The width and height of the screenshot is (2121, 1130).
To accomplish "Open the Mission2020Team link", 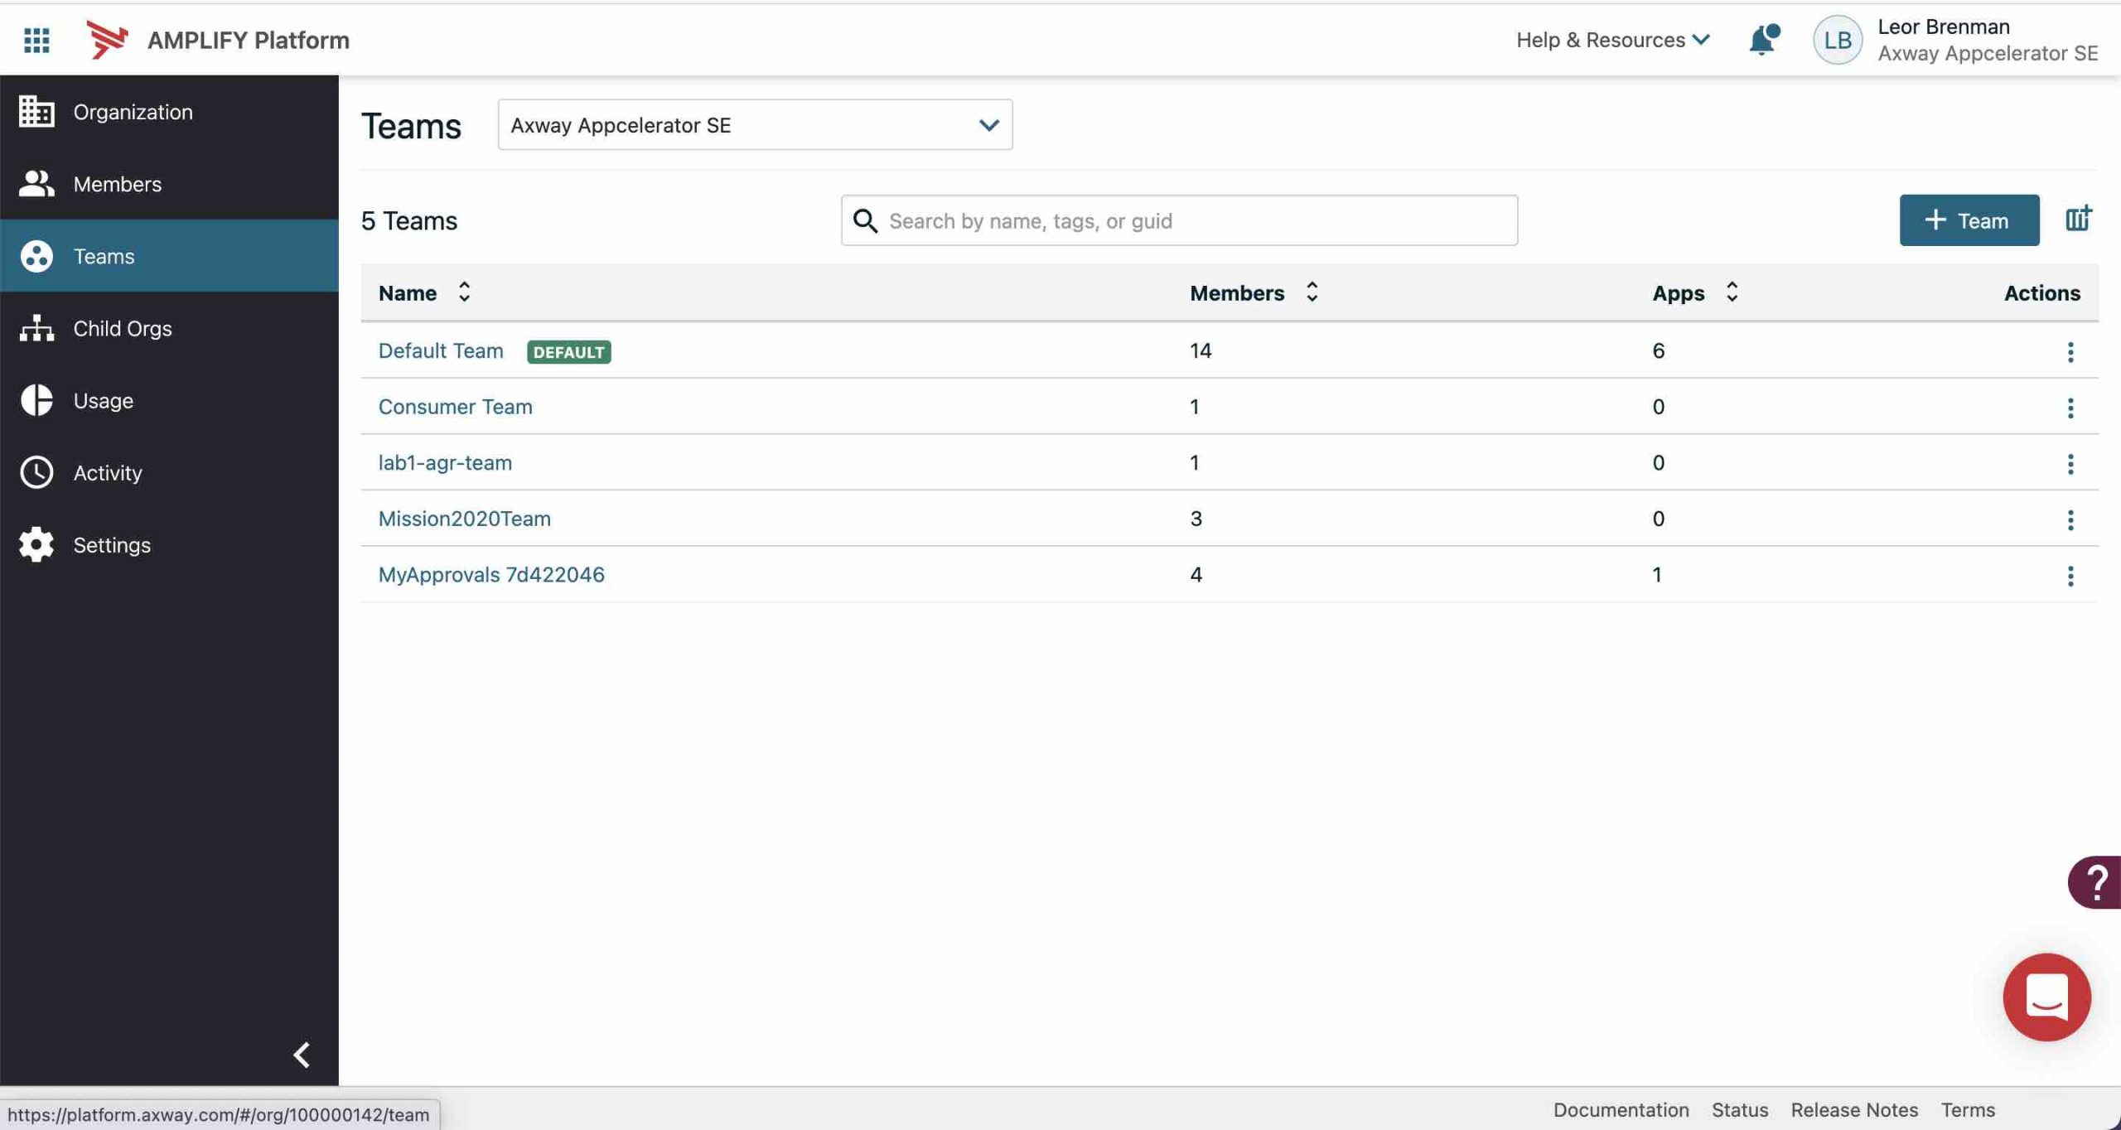I will tap(464, 519).
